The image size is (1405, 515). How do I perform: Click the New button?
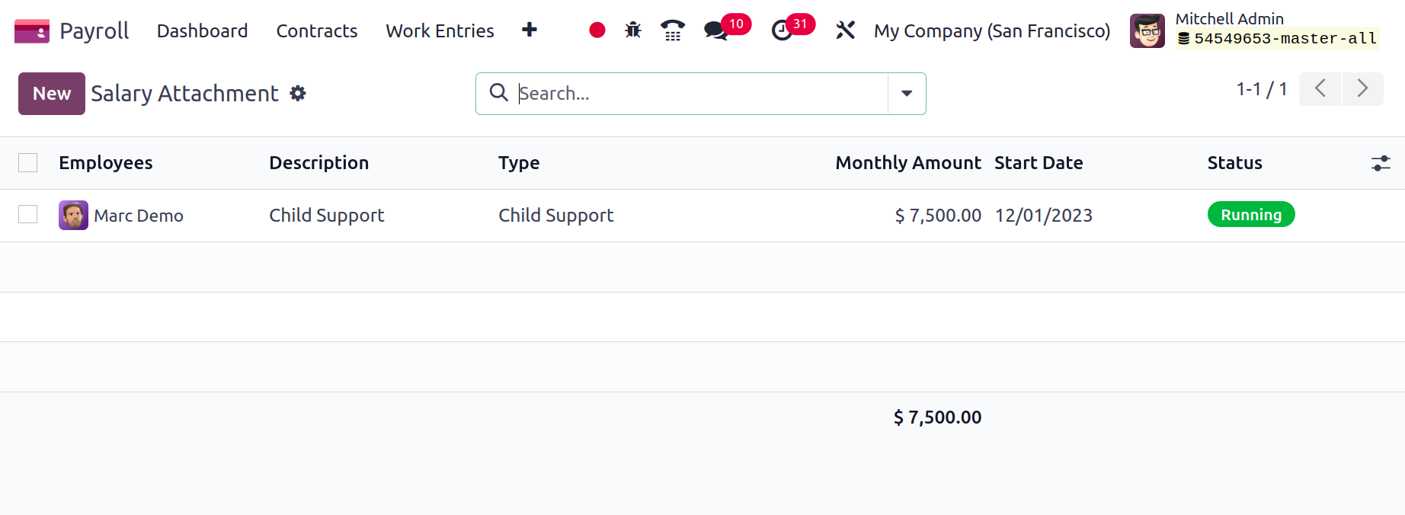[x=52, y=94]
